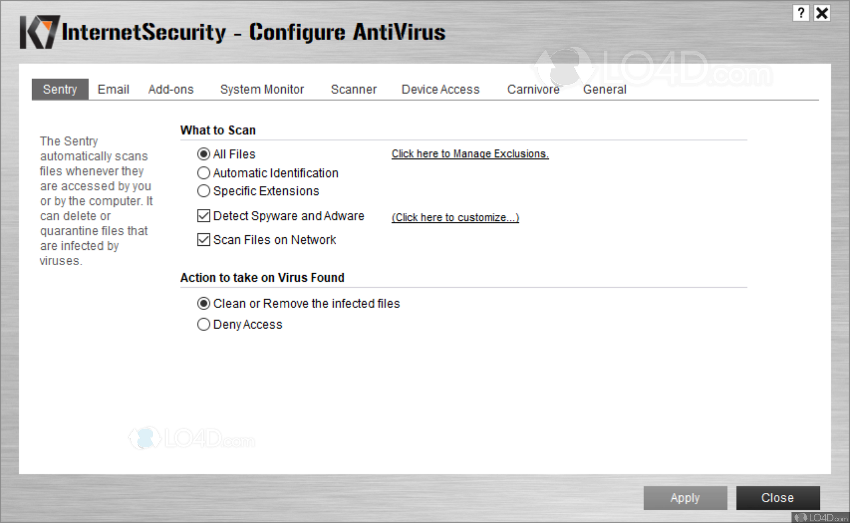This screenshot has height=523, width=850.
Task: Open the General settings tab
Action: coord(604,89)
